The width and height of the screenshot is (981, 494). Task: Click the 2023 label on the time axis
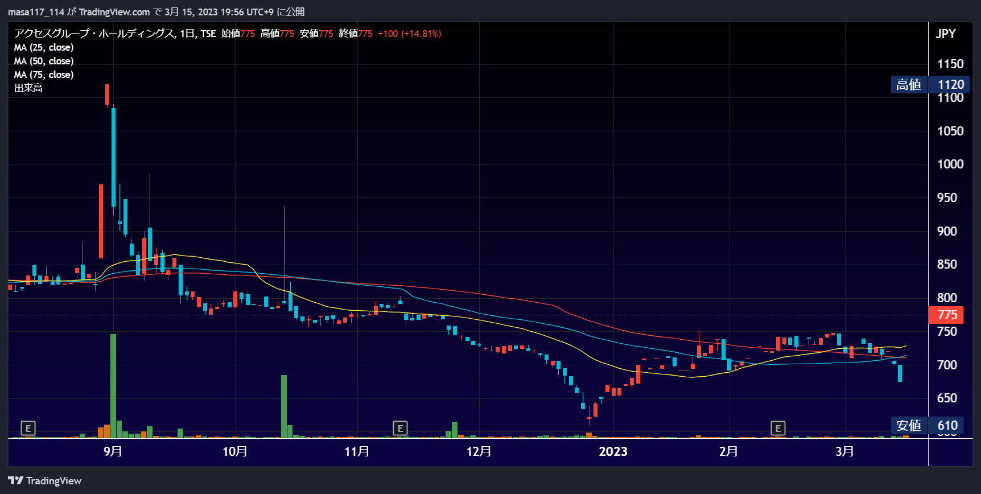613,451
